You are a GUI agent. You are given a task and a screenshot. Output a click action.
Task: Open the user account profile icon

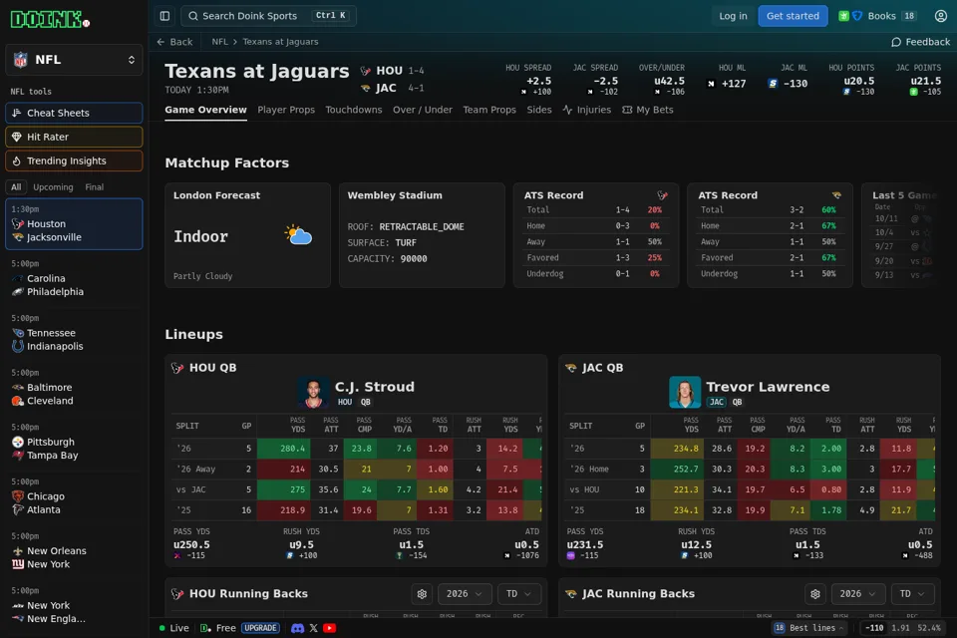[940, 16]
